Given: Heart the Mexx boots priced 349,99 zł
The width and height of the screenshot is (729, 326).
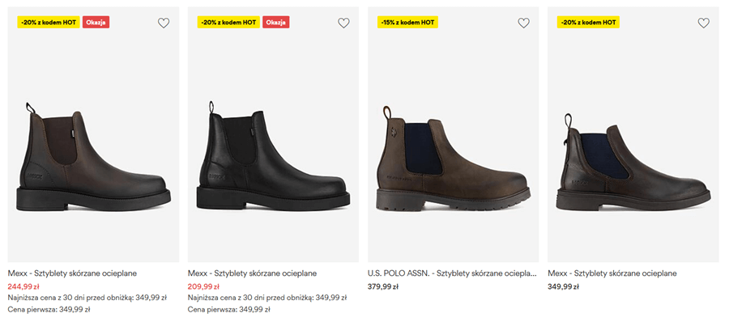Looking at the screenshot, I should pyautogui.click(x=703, y=23).
